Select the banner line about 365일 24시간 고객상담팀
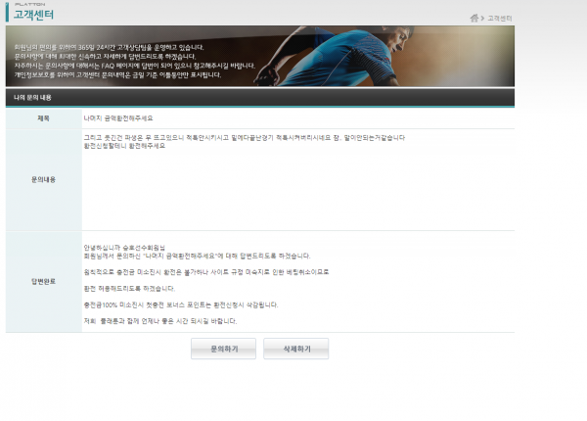Screen dimensions: 587x421 click(109, 47)
